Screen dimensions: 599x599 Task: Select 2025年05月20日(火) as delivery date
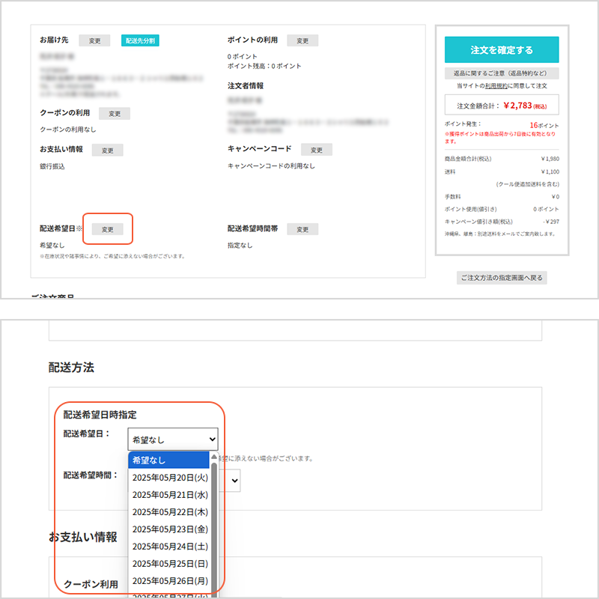tap(171, 477)
